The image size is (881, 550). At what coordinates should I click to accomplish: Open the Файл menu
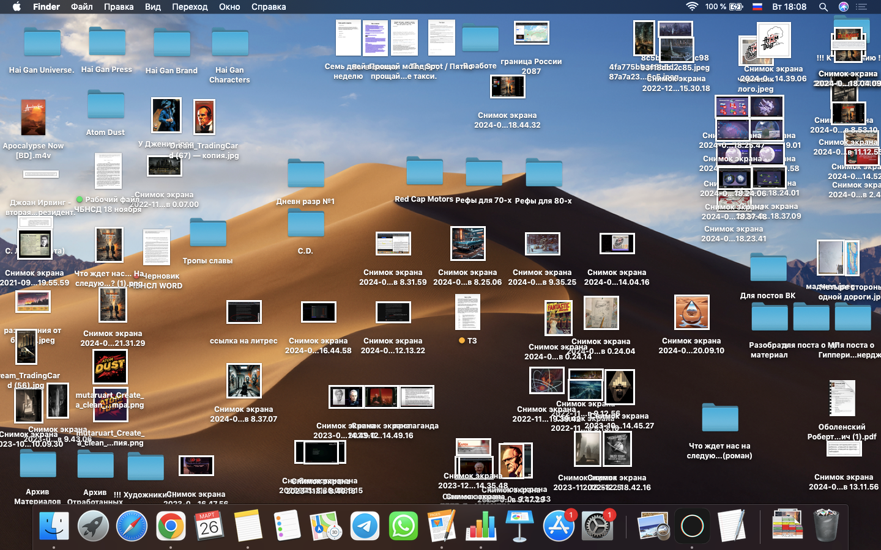[81, 7]
